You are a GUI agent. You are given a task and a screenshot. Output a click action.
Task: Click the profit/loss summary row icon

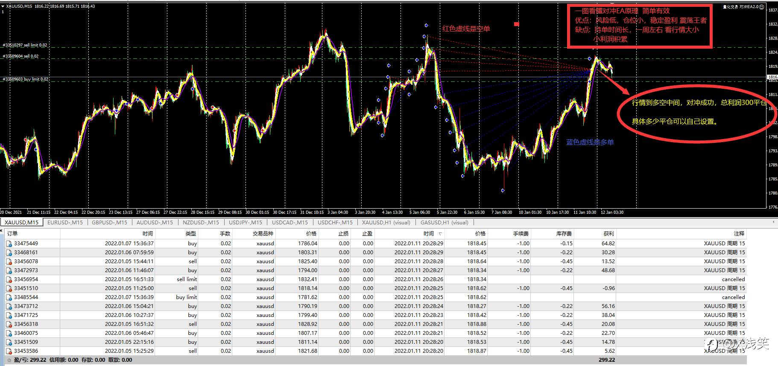point(9,360)
